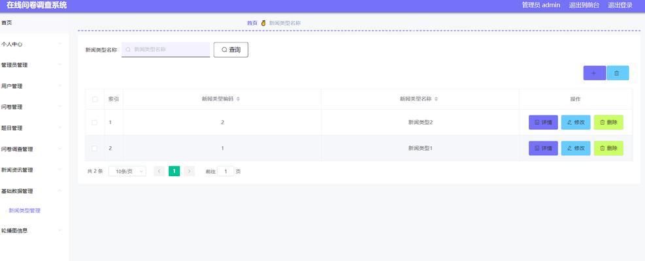Image resolution: width=645 pixels, height=261 pixels.
Task: Click the 新闻类型名称 search input field
Action: (166, 50)
